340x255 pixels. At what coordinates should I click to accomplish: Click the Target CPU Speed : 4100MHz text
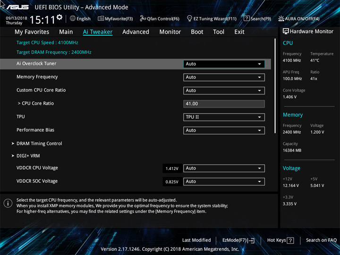coord(47,42)
